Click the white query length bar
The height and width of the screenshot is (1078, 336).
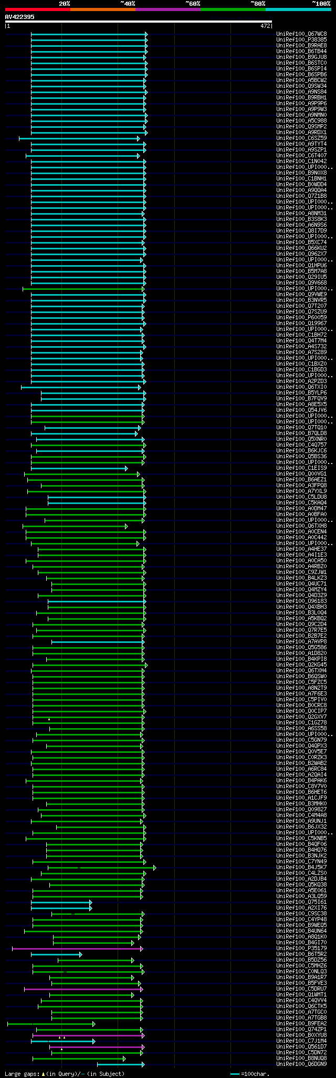click(139, 22)
